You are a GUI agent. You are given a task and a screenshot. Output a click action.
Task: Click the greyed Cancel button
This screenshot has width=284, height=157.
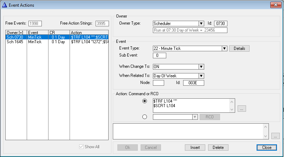(x=151, y=148)
